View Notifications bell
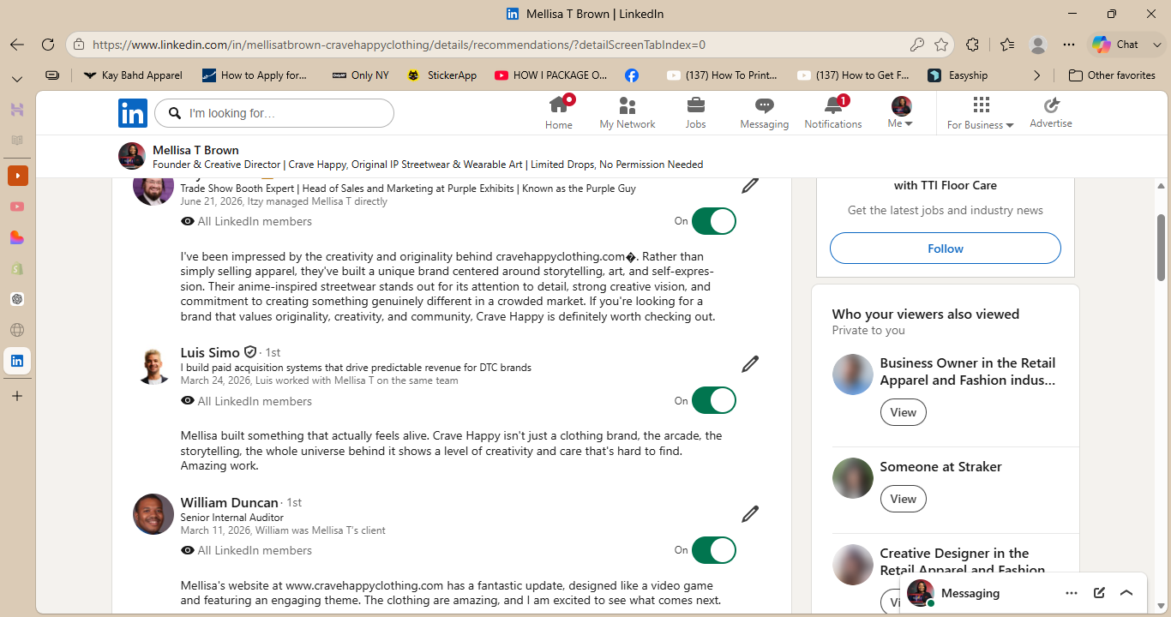This screenshot has width=1171, height=617. (833, 113)
